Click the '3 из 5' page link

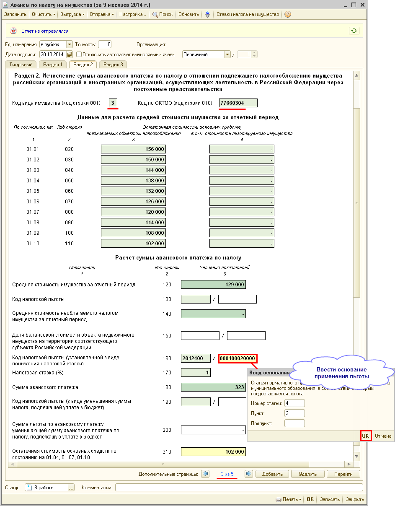227,474
